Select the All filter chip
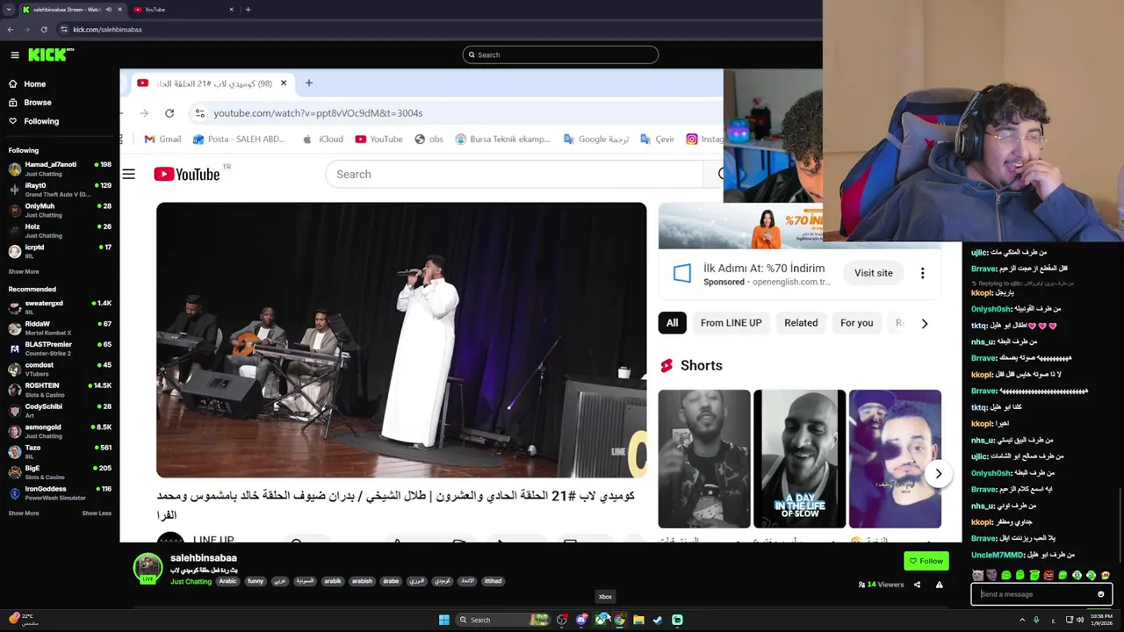 click(x=672, y=323)
